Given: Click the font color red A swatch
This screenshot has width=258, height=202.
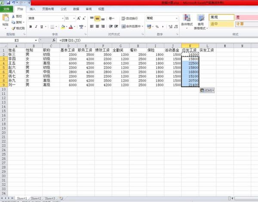Looking at the screenshot, I should 71,27.
